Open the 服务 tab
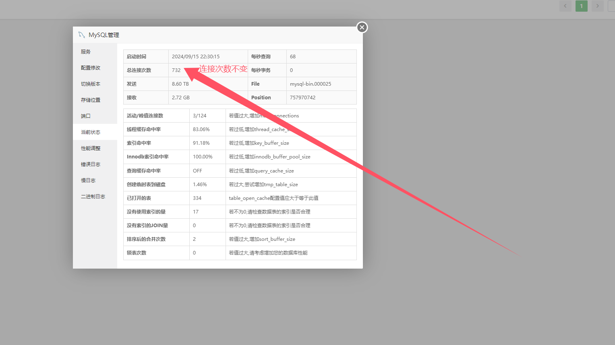615x345 pixels. [x=95, y=51]
